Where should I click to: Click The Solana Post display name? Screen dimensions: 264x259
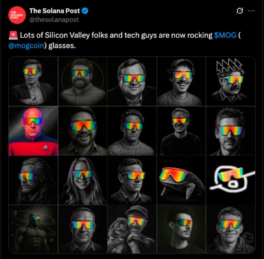[x=55, y=11]
